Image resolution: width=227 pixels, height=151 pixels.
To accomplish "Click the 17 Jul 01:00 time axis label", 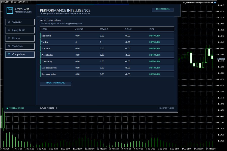I will click(186, 149).
